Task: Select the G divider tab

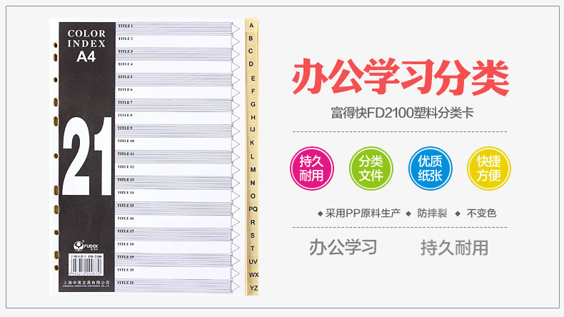Action: coord(253,104)
